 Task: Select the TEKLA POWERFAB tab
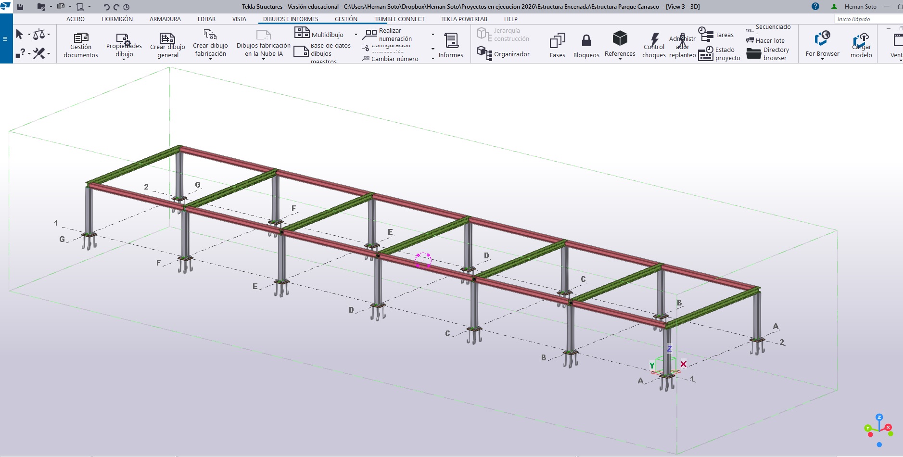coord(464,19)
